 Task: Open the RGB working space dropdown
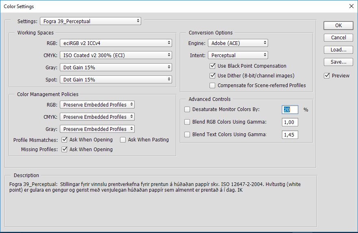coord(116,43)
